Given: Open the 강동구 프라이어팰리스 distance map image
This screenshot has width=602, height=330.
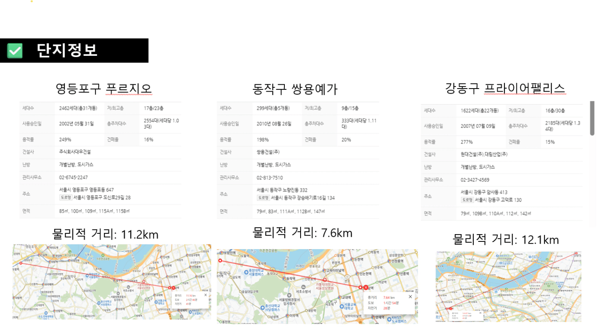Looking at the screenshot, I should 508,287.
